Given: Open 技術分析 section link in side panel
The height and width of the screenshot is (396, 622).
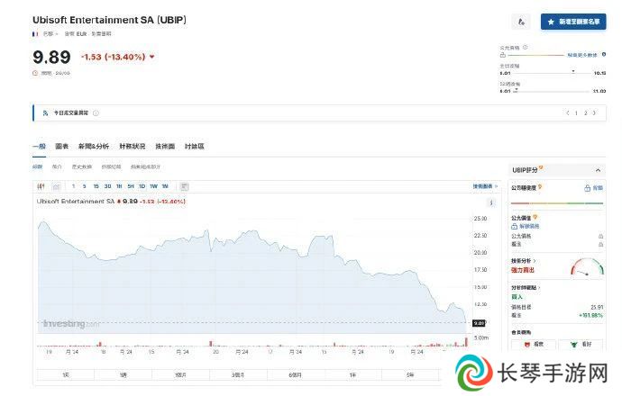Looking at the screenshot, I should (x=523, y=261).
